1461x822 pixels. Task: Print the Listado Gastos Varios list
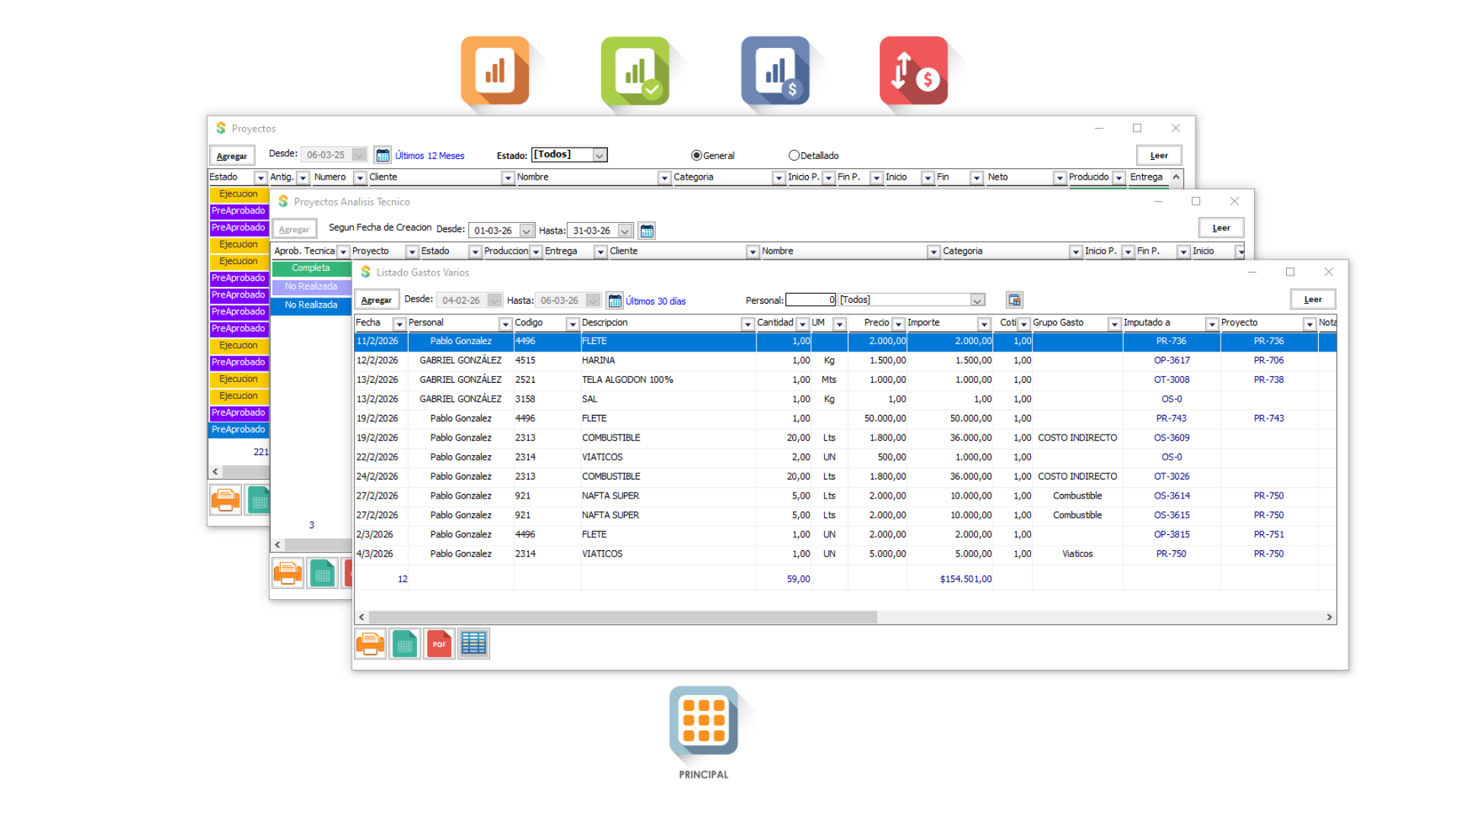[371, 644]
